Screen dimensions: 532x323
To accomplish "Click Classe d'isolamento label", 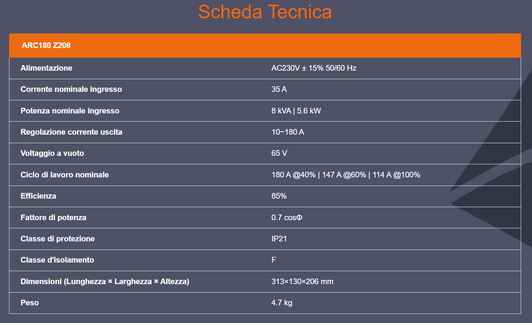I will (57, 260).
